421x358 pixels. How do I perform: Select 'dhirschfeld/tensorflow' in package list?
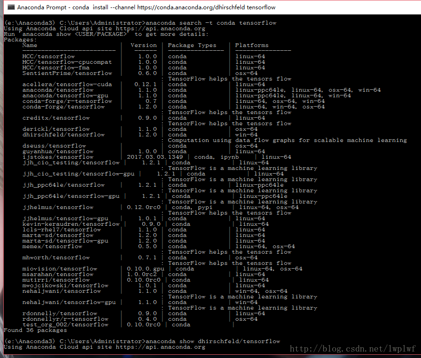pos(63,135)
